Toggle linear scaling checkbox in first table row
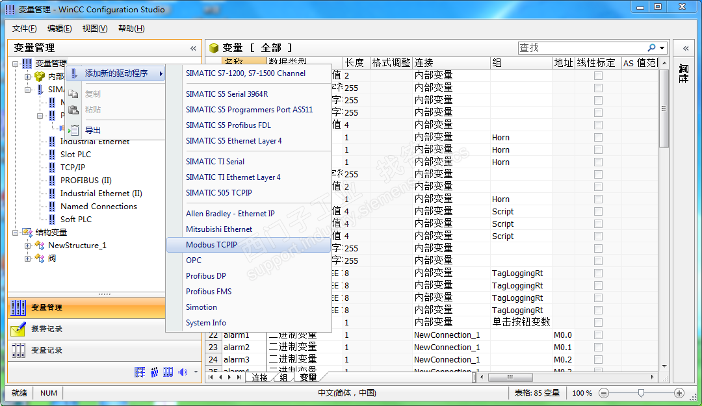This screenshot has height=406, width=702. (598, 75)
